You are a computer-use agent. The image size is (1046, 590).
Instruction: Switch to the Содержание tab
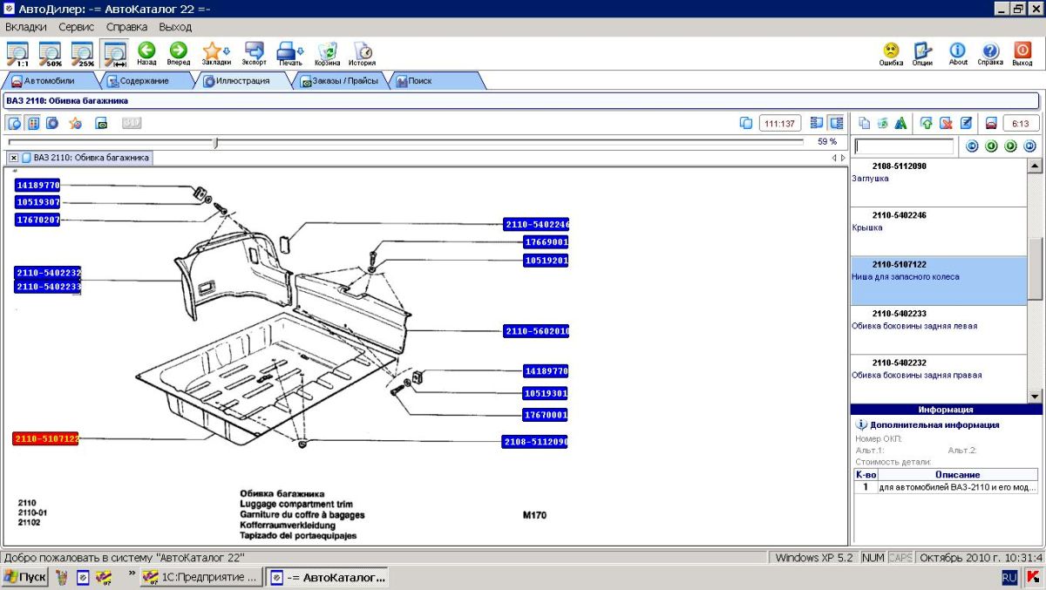tap(144, 81)
